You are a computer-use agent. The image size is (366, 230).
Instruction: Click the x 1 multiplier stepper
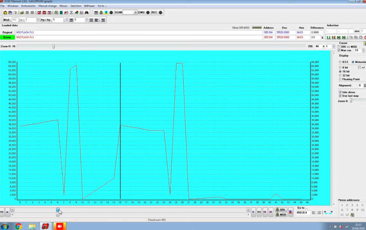tap(334, 46)
